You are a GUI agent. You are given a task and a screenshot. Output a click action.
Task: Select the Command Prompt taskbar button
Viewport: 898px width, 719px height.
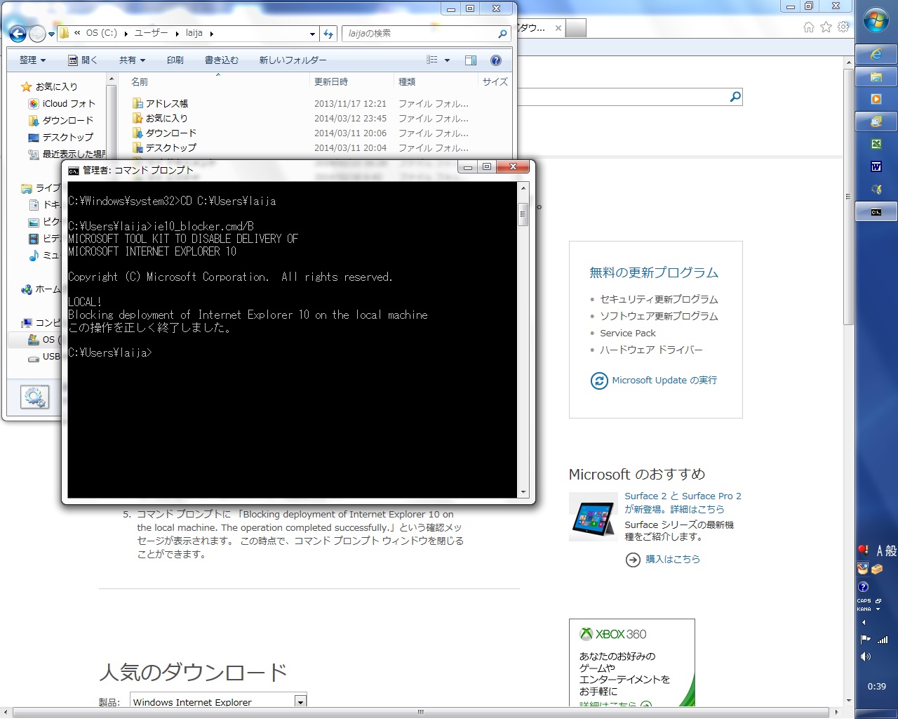[x=876, y=211]
